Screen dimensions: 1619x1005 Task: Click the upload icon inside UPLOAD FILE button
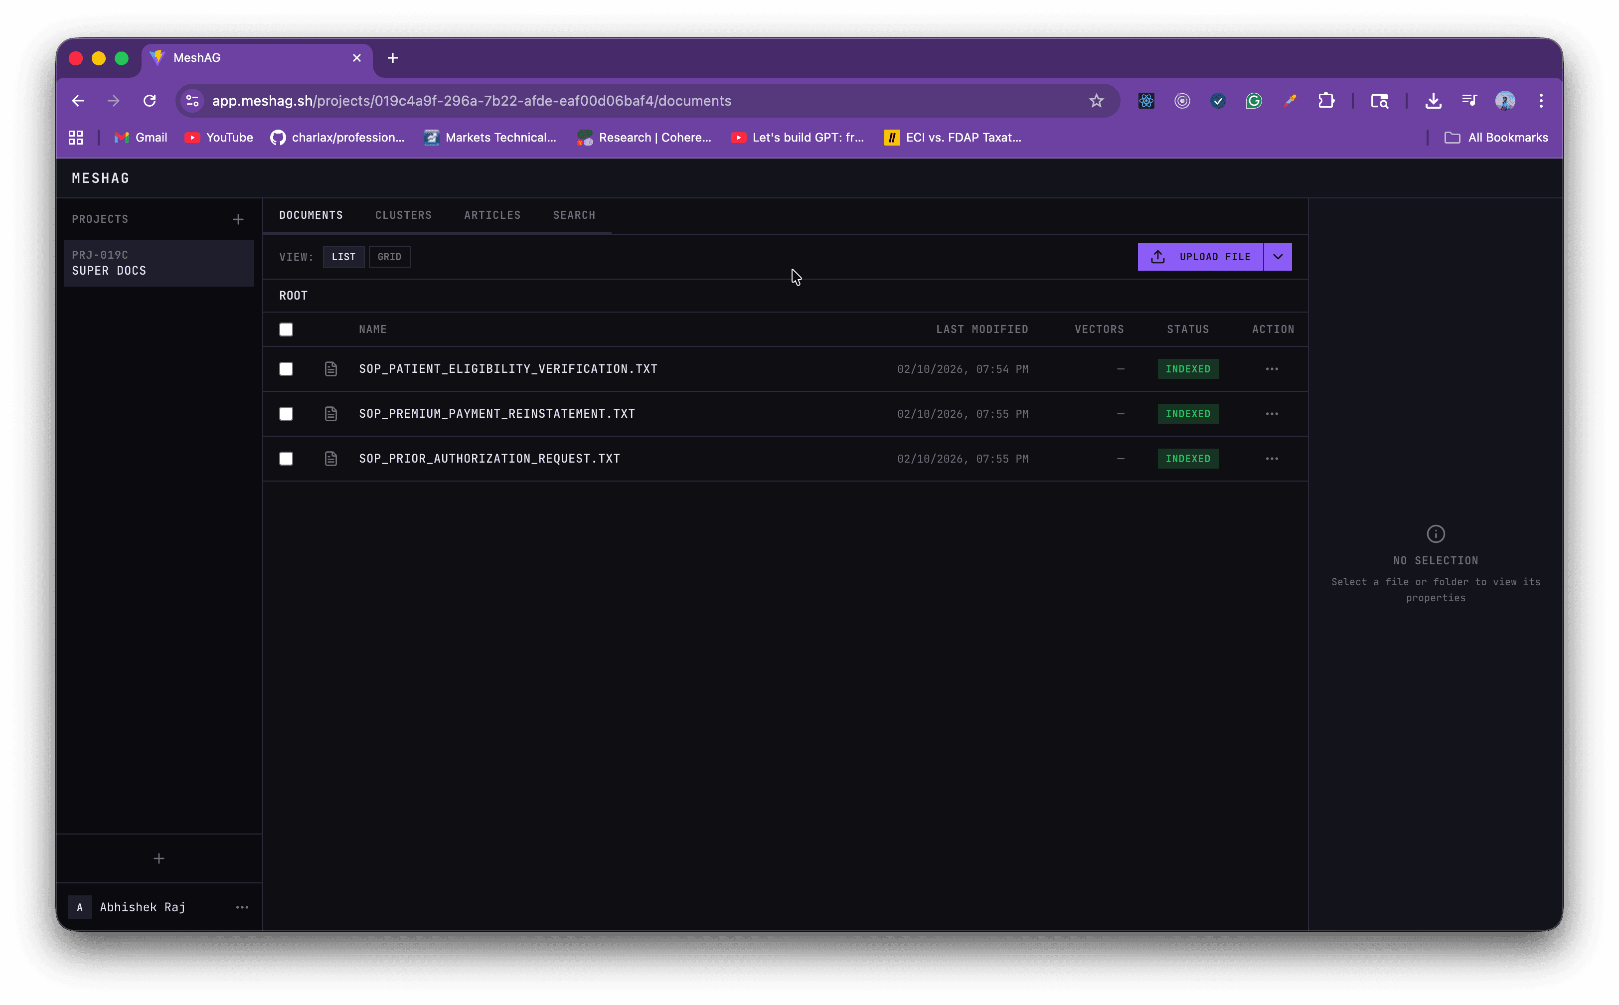click(x=1158, y=257)
